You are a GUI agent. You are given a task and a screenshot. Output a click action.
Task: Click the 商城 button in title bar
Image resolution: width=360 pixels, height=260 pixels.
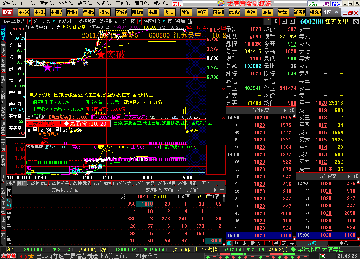click(x=324, y=4)
